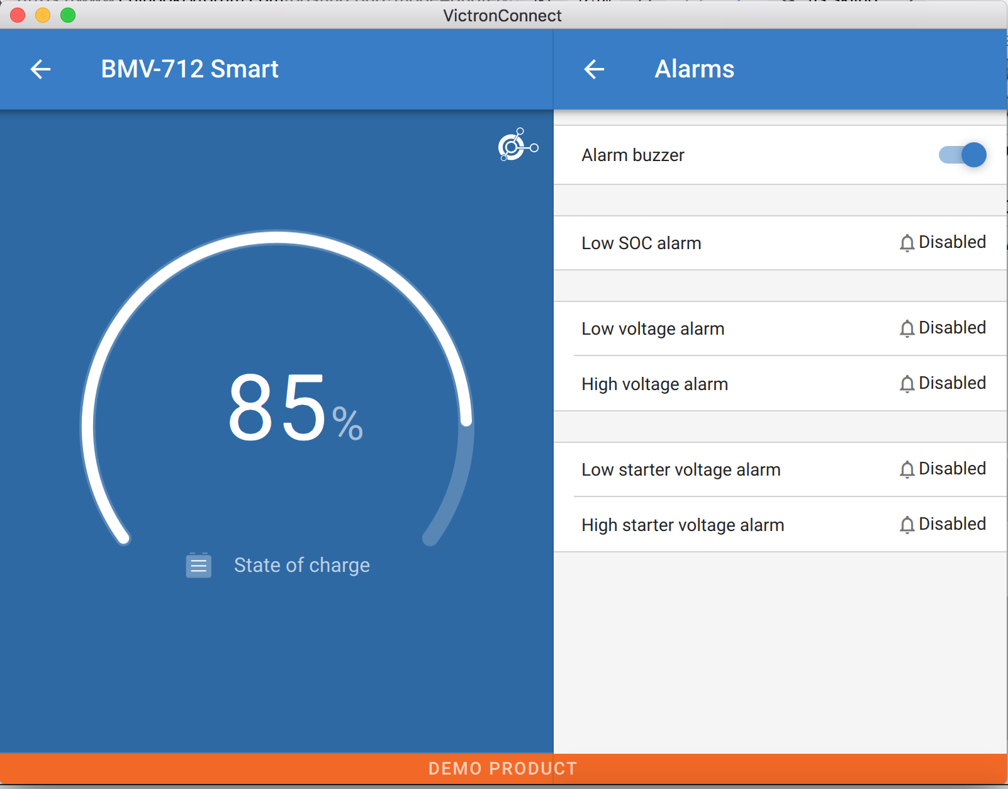Open the Low voltage alarm setting

pyautogui.click(x=780, y=328)
